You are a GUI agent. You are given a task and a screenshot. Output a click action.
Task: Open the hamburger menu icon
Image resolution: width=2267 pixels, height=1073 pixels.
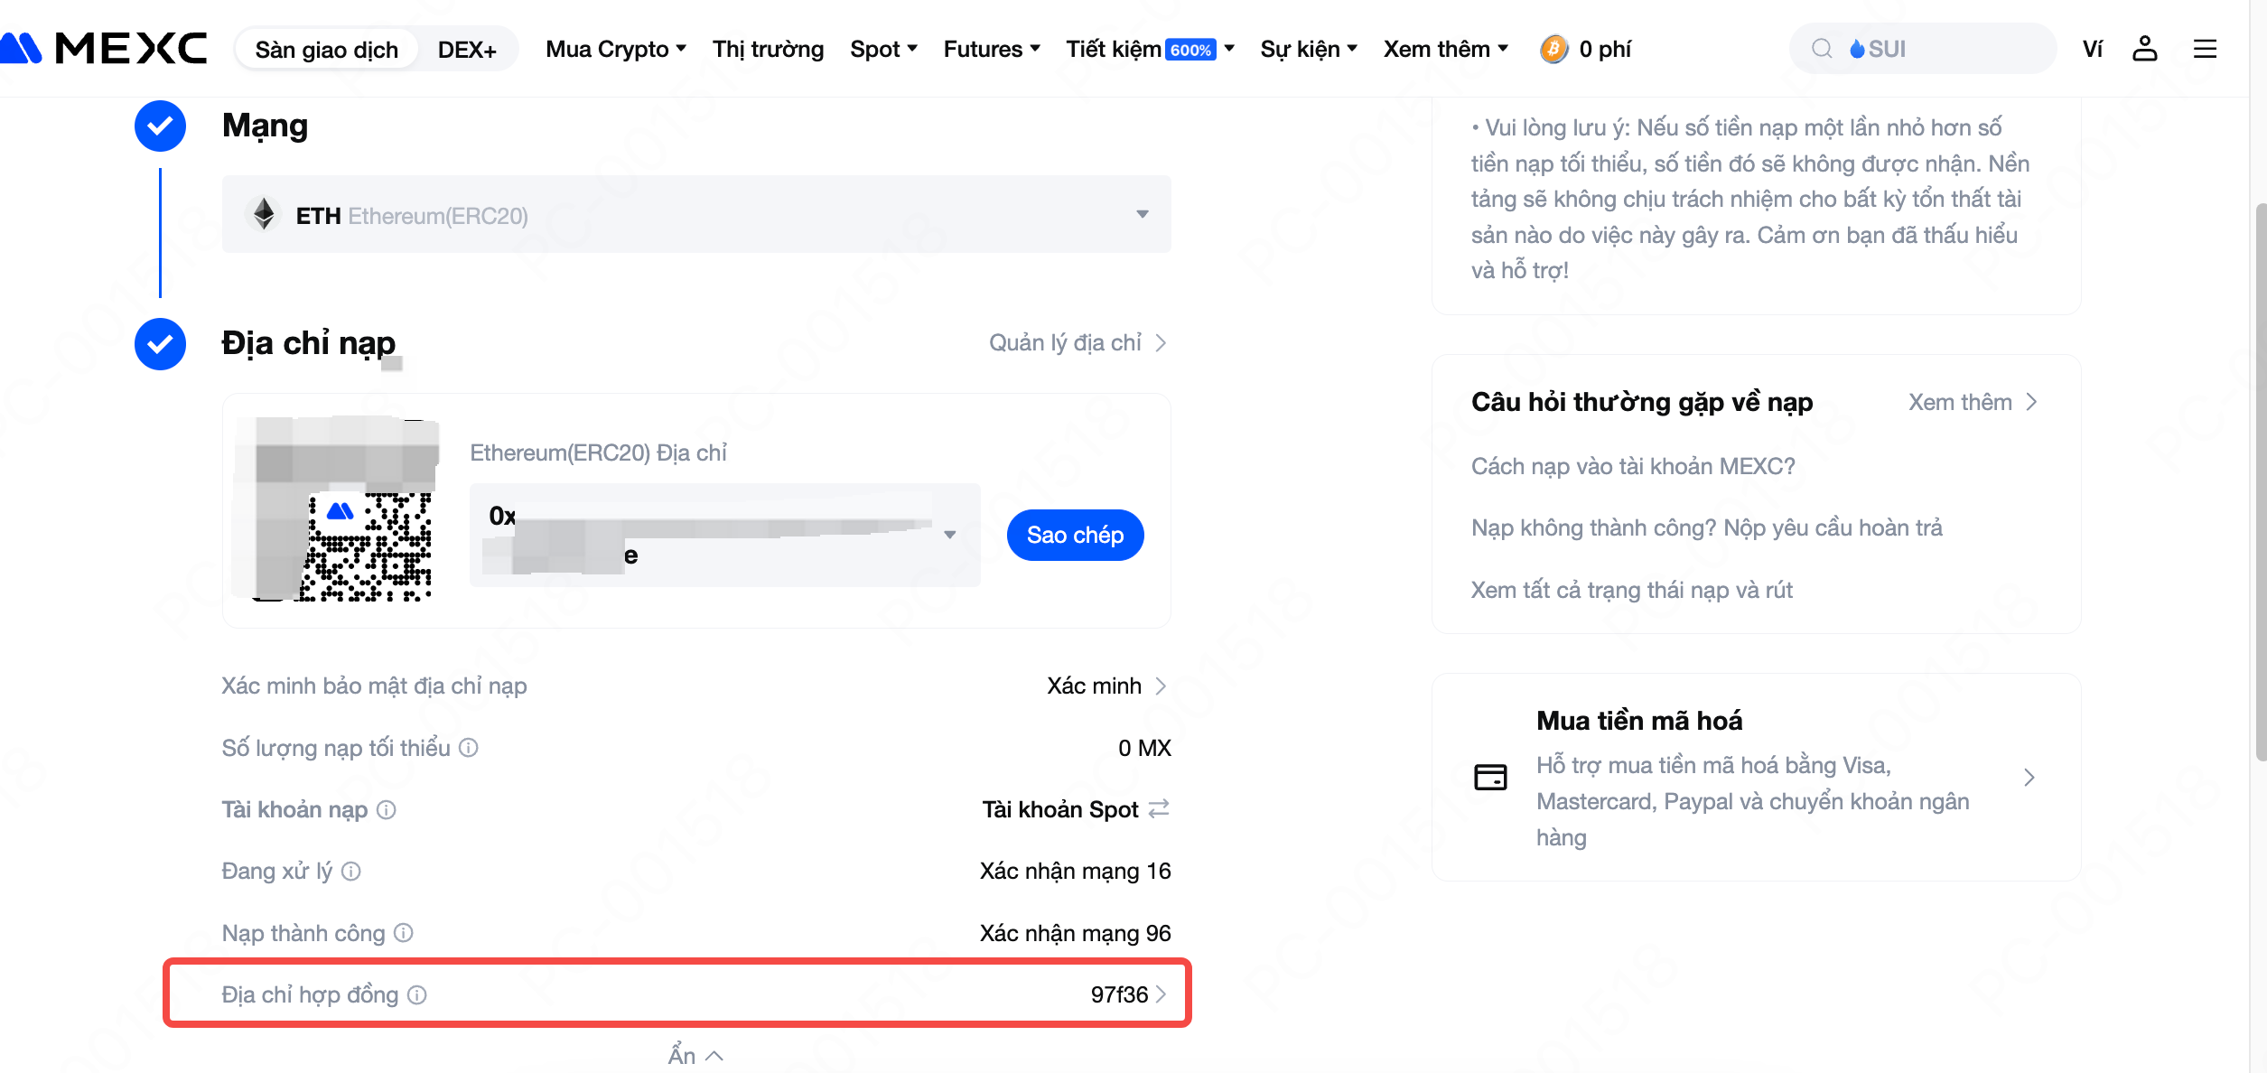point(2205,49)
